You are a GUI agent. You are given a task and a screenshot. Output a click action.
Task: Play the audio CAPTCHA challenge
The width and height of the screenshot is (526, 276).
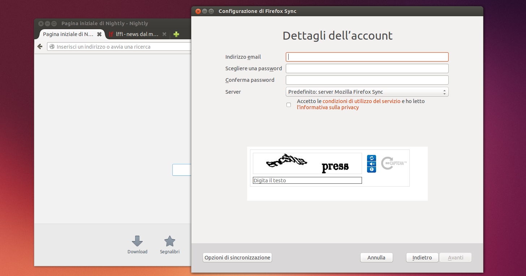[371, 164]
